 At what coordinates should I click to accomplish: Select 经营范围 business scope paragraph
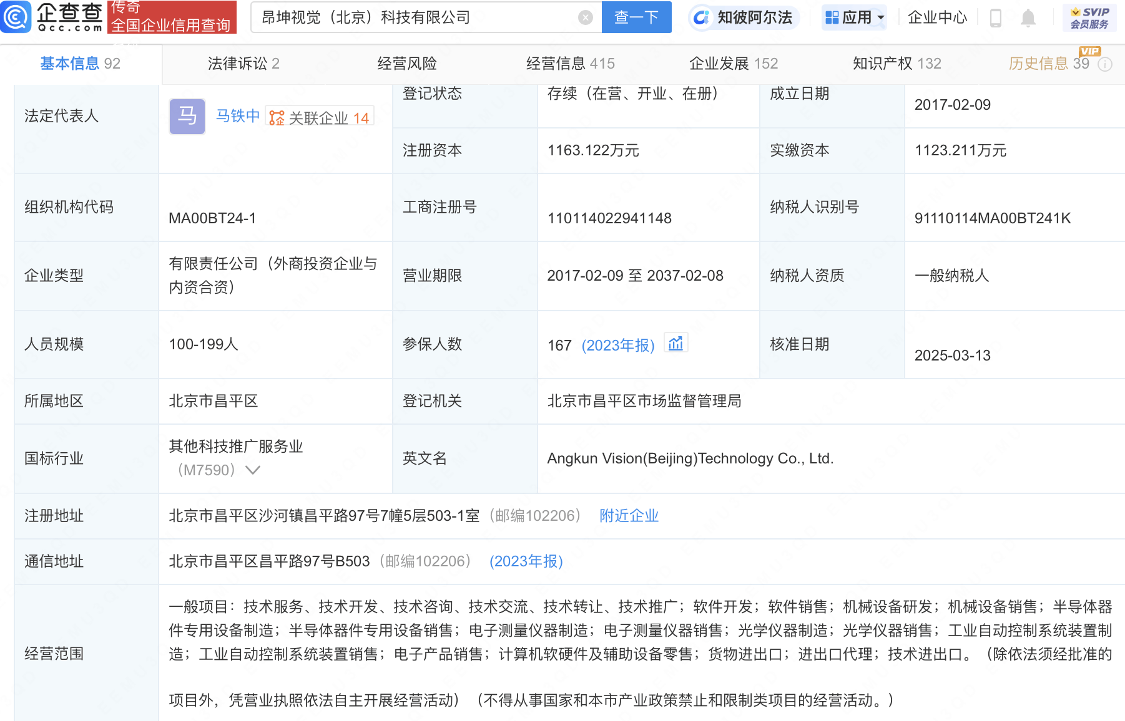click(641, 653)
